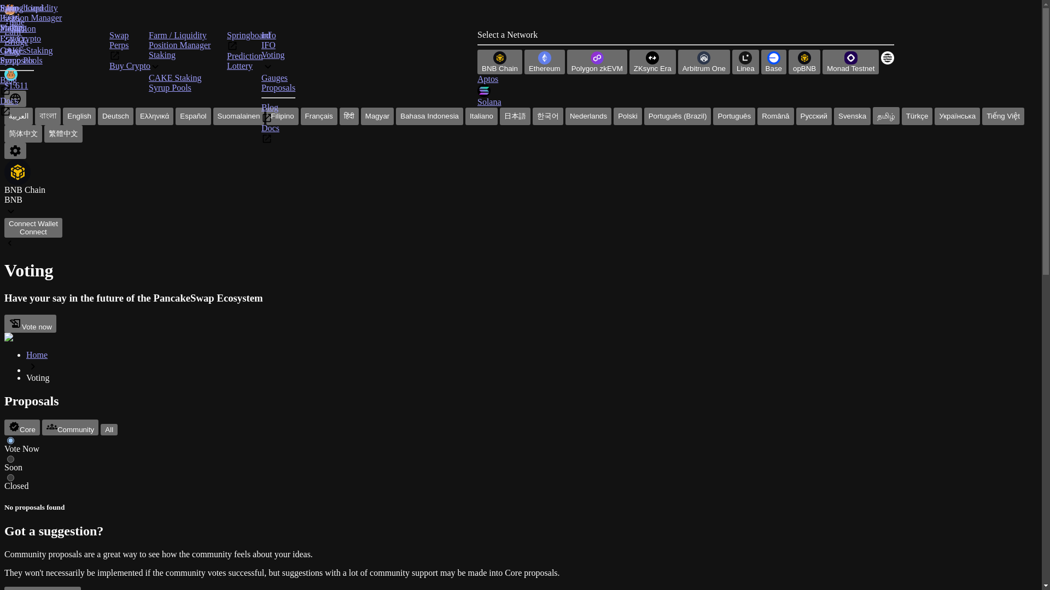The image size is (1050, 590).
Task: Pick the Arbitrum One network
Action: pyautogui.click(x=703, y=62)
